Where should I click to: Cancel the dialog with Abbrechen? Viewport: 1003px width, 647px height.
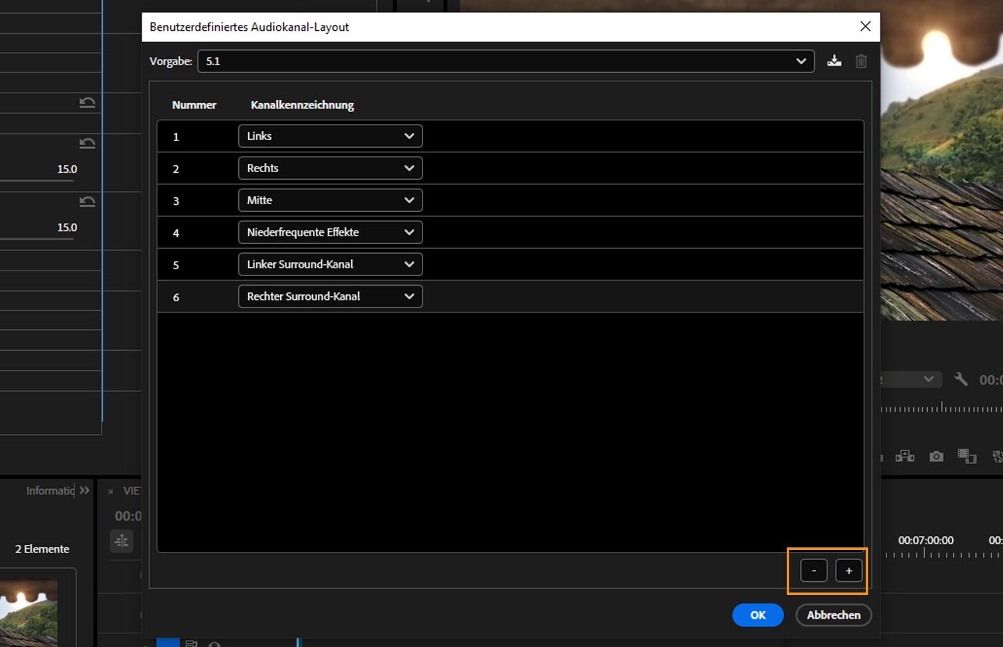[834, 615]
